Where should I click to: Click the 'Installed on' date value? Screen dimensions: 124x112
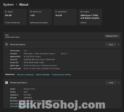tap(27, 95)
